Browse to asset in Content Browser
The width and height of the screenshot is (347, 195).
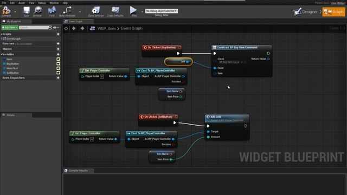[x=37, y=11]
